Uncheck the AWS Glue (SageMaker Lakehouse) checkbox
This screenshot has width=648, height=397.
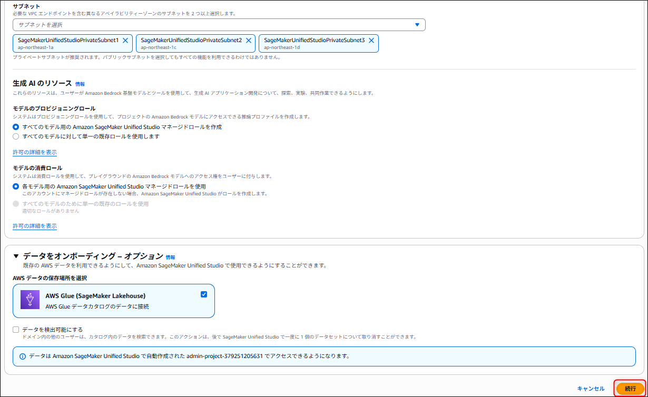(x=204, y=294)
